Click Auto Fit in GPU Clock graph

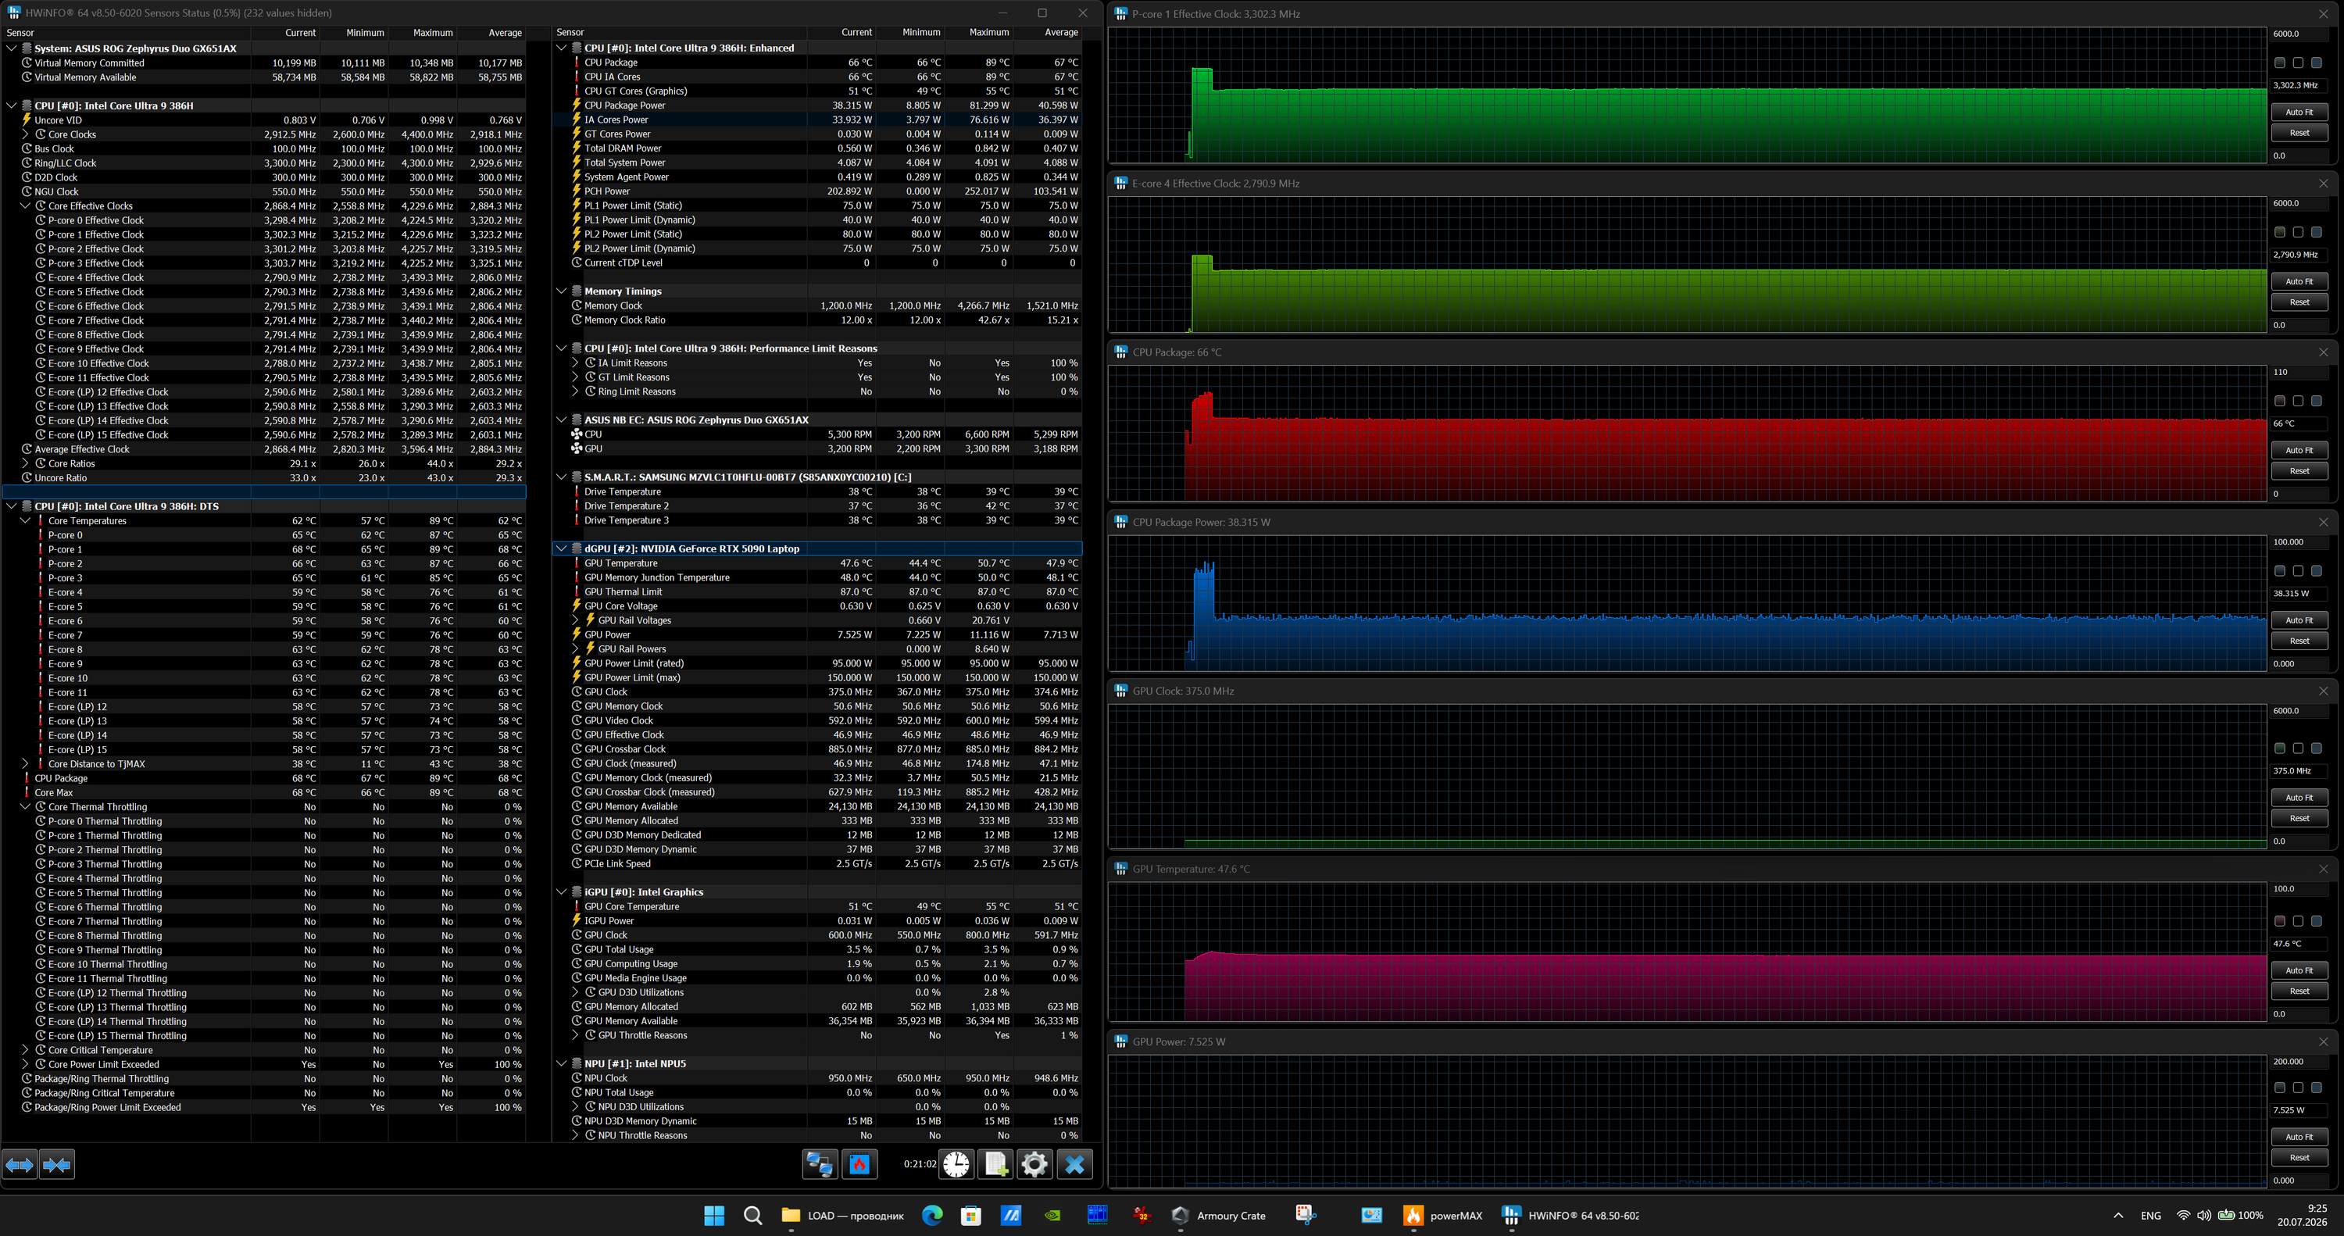(2299, 797)
